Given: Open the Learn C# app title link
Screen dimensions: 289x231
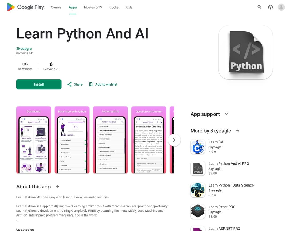Looking at the screenshot, I should click(216, 142).
